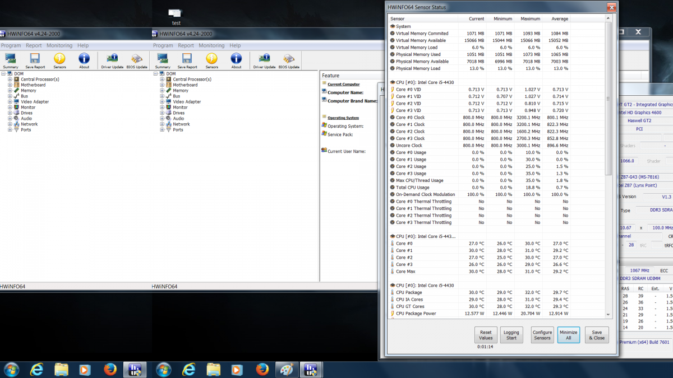Select Video Adapter in HWiNFO64 tree with Feature panel
This screenshot has height=378, width=673.
click(187, 102)
